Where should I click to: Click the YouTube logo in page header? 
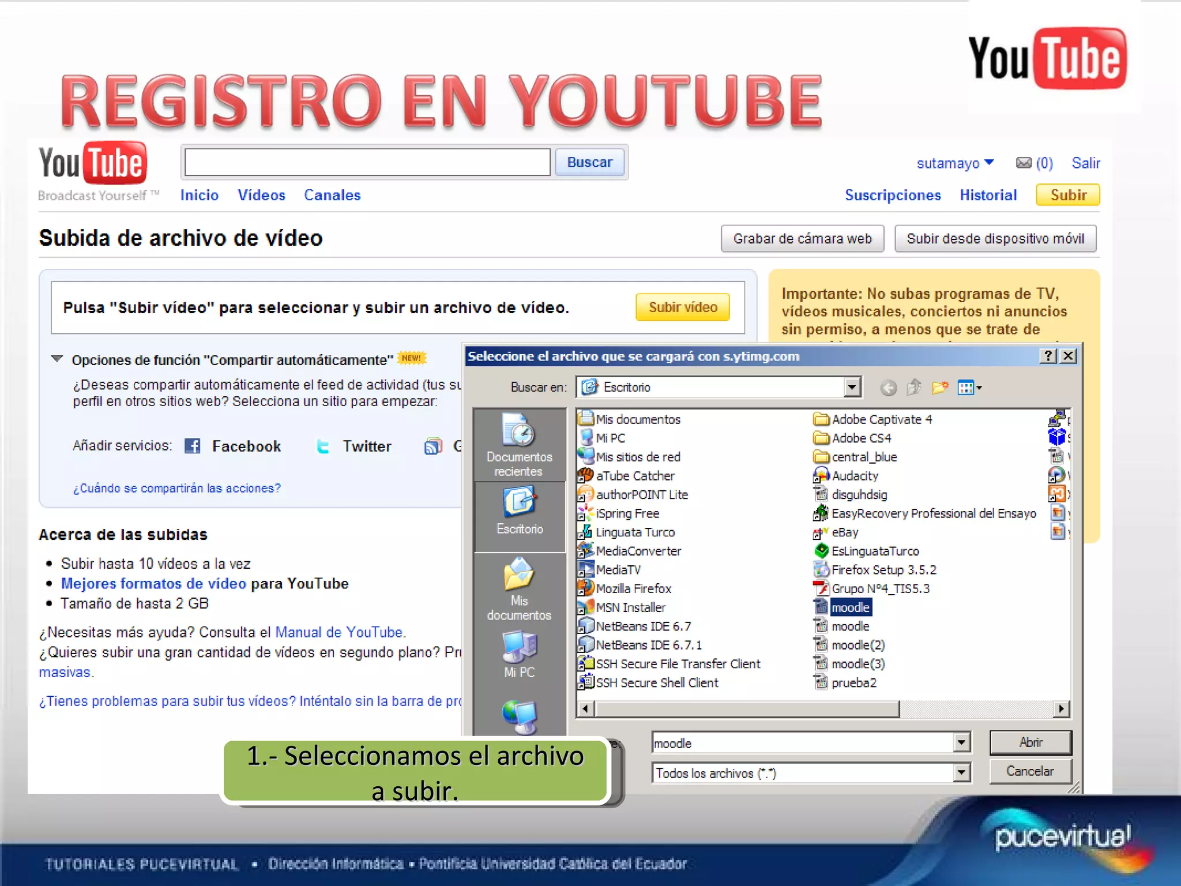pos(92,164)
